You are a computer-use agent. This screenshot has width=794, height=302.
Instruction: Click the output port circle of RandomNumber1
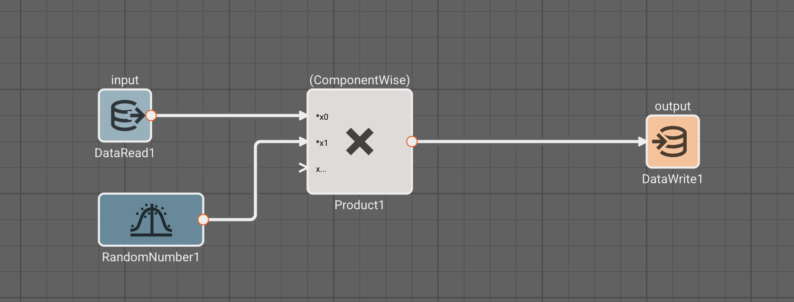203,220
